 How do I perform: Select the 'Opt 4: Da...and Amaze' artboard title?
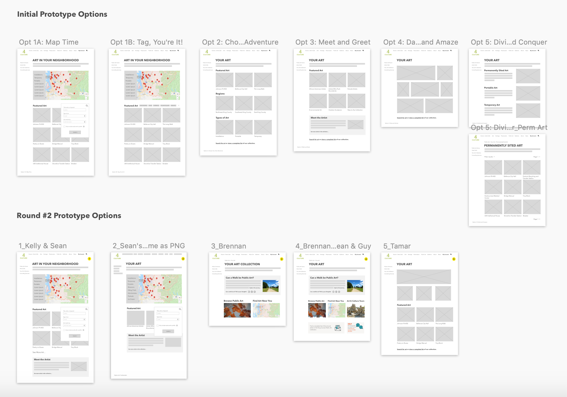(421, 42)
